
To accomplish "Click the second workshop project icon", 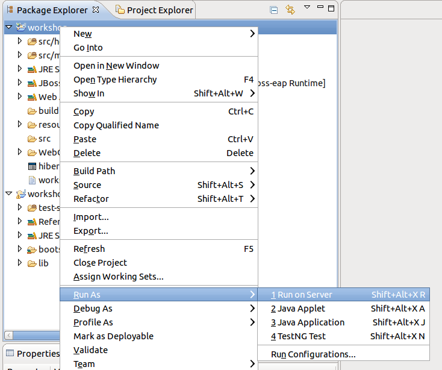I will pos(21,194).
